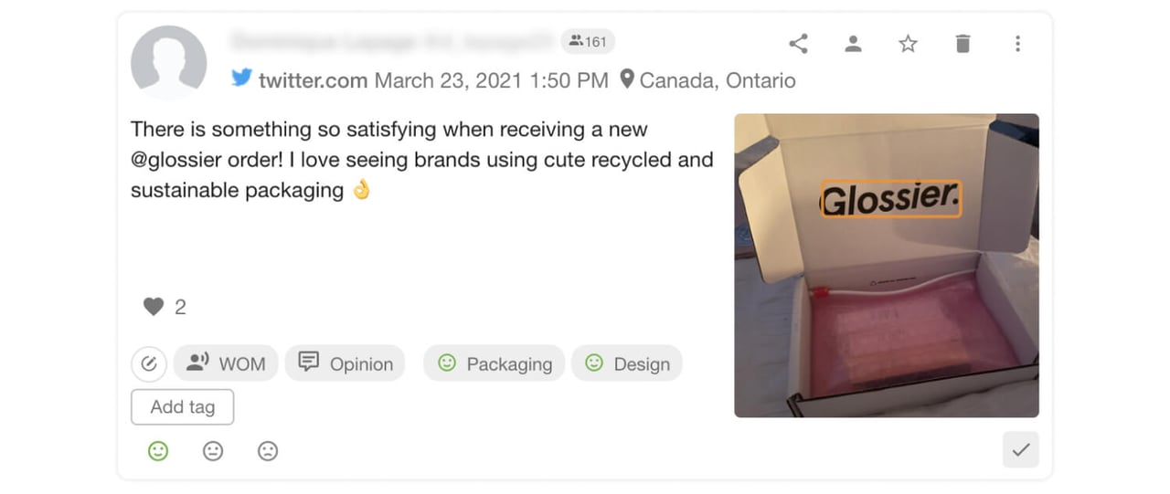Click the WOM tag
The width and height of the screenshot is (1170, 494).
(226, 363)
